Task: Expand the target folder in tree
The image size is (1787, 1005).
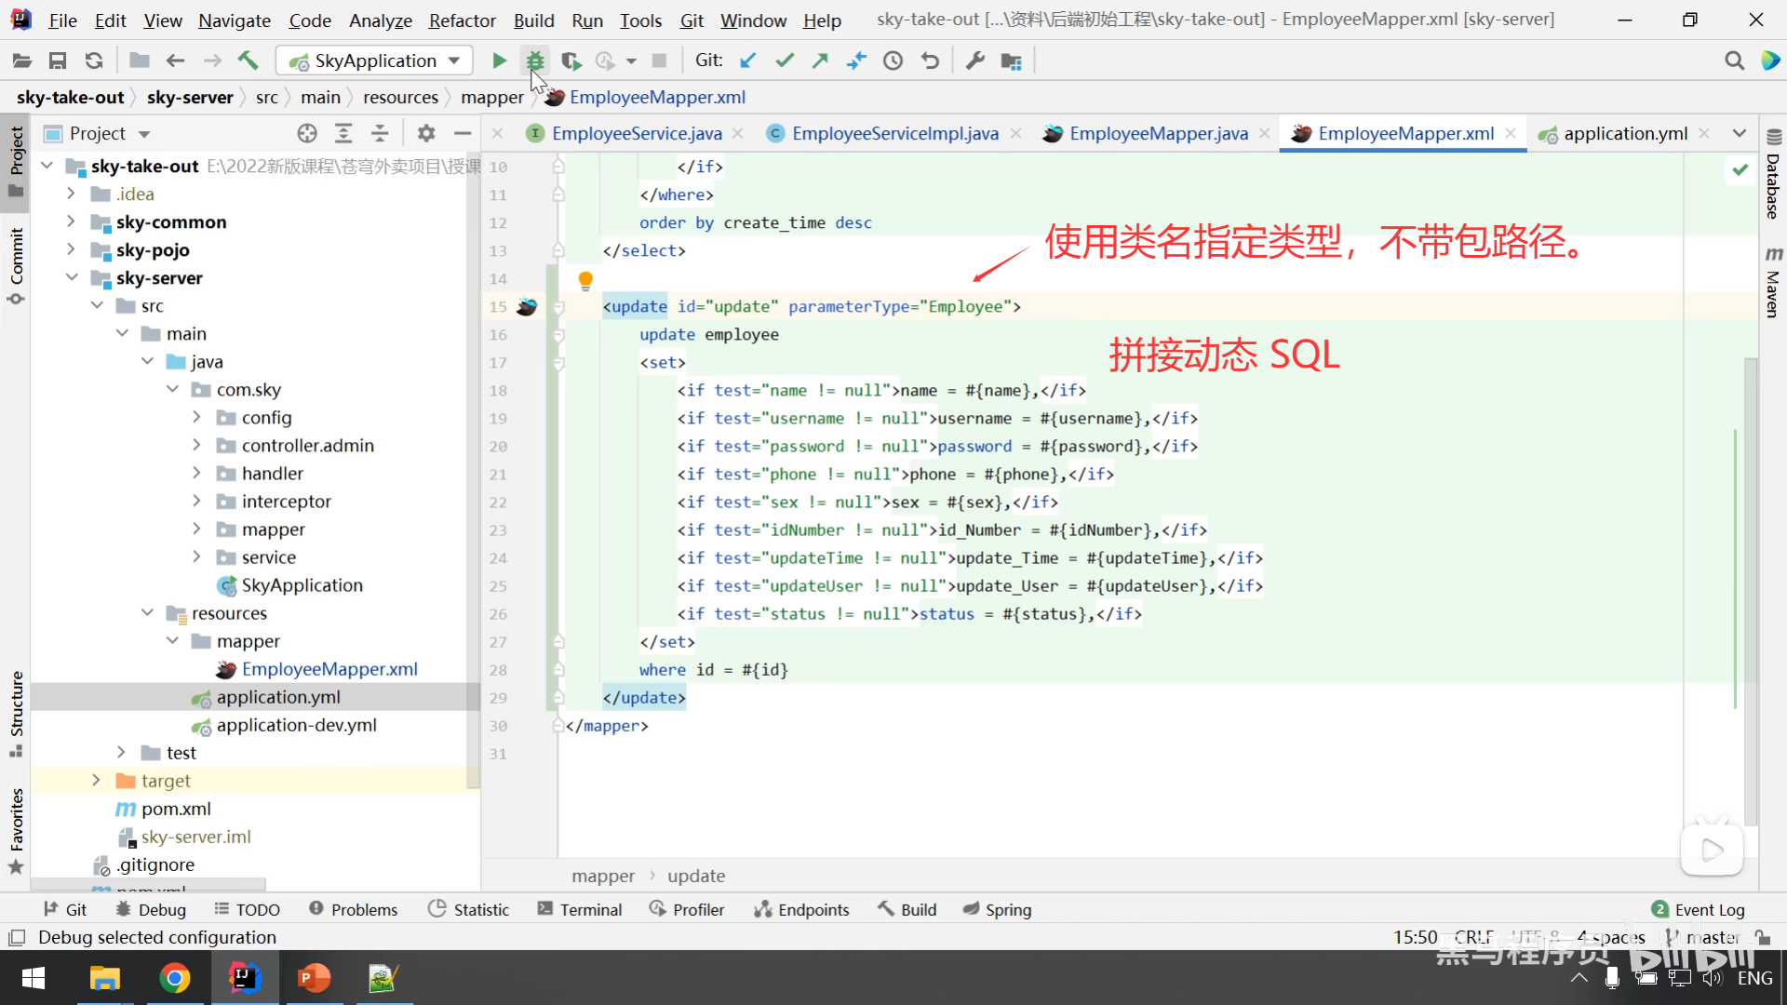Action: [96, 780]
